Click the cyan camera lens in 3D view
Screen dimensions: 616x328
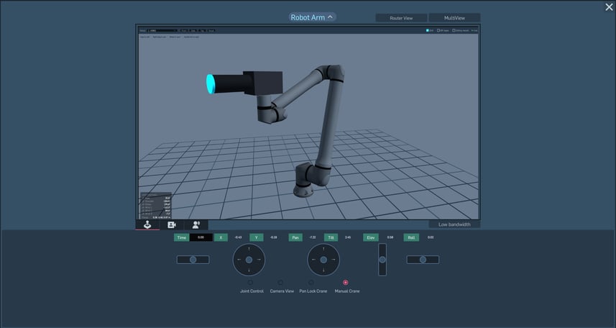click(211, 83)
